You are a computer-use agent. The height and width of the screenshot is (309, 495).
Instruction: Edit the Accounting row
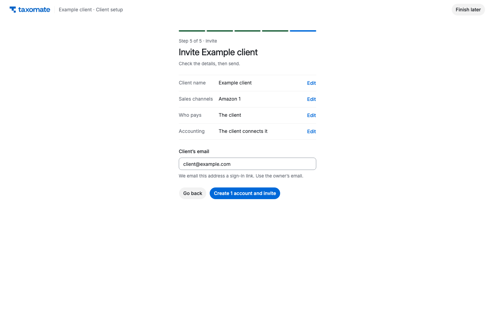311,131
